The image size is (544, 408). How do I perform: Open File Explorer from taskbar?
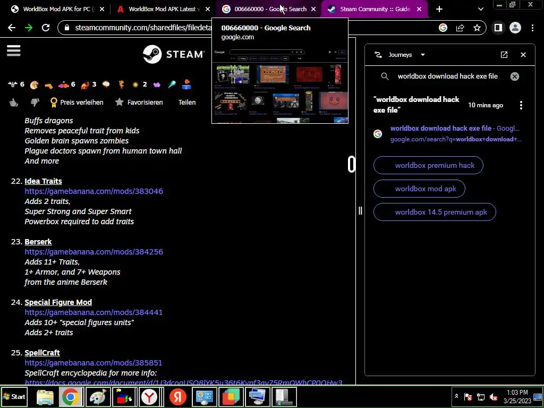[x=45, y=396]
